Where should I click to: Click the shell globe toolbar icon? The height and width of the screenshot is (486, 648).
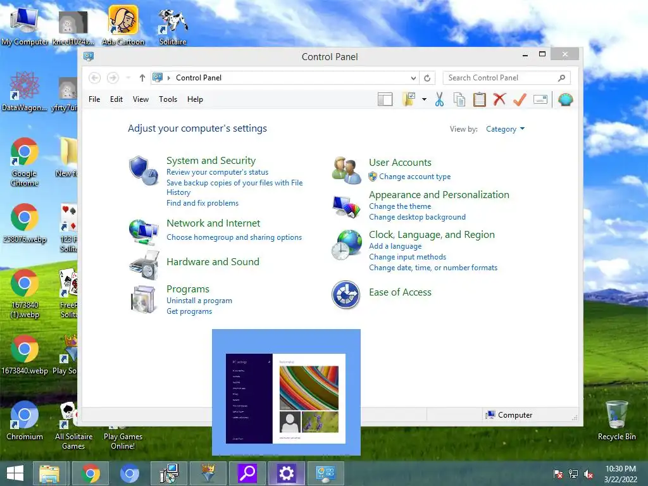565,99
